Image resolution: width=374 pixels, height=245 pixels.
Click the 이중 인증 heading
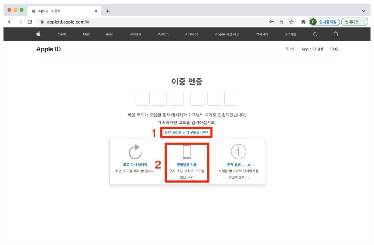coord(187,82)
